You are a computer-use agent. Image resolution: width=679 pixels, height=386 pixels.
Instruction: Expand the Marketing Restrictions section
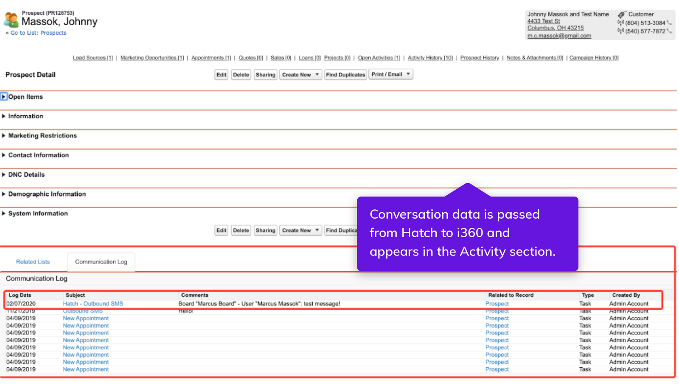coord(4,136)
